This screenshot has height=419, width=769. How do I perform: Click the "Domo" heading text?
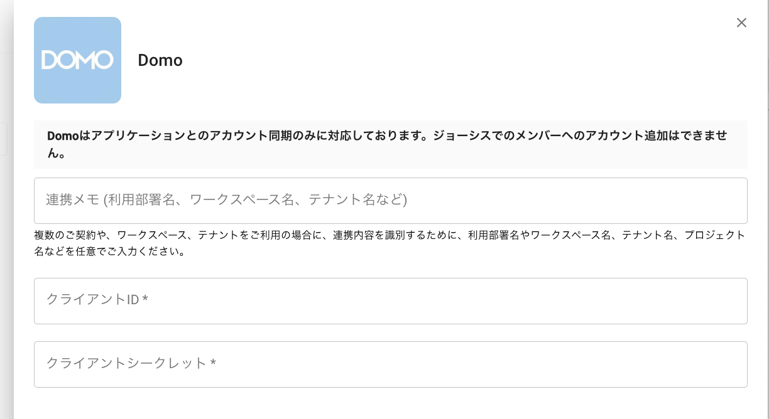[x=160, y=60]
